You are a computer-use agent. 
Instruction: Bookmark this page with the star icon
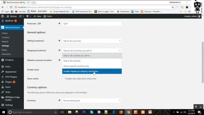point(173,7)
